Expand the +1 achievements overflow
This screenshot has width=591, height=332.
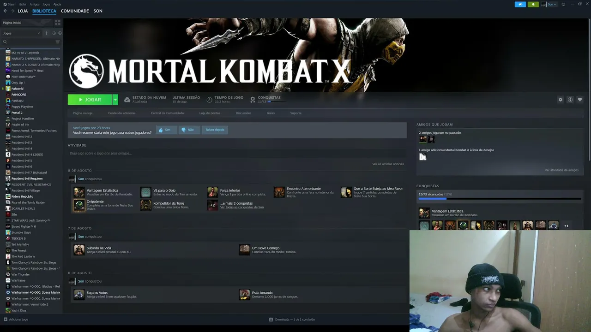click(567, 225)
